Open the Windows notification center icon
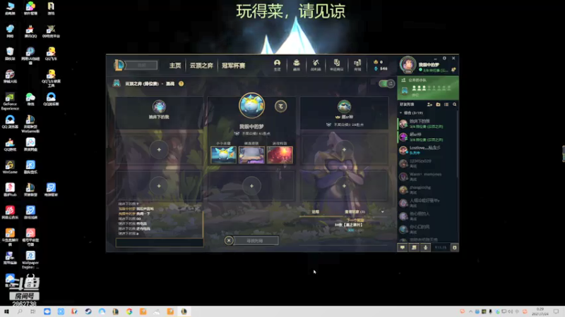 [556, 311]
